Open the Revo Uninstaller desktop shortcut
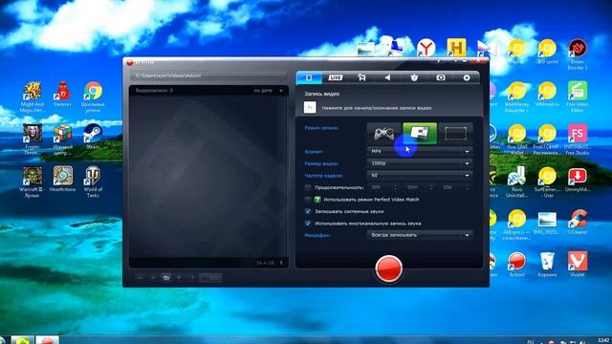The image size is (612, 344). [516, 182]
